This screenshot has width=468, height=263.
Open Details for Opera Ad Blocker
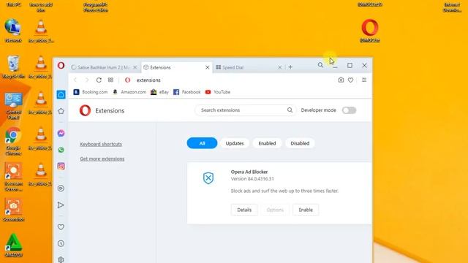244,210
